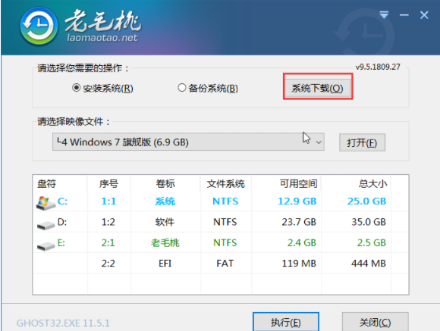
Task: Close window using the X icon
Action: coord(424,15)
